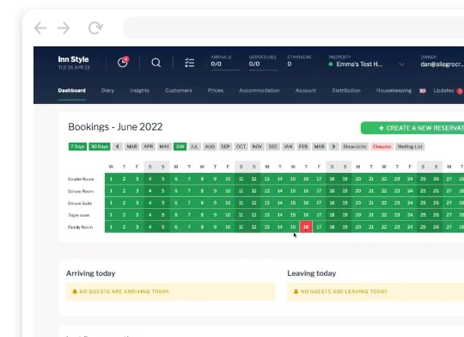The height and width of the screenshot is (337, 464).
Task: Select the OCT month button
Action: 241,147
